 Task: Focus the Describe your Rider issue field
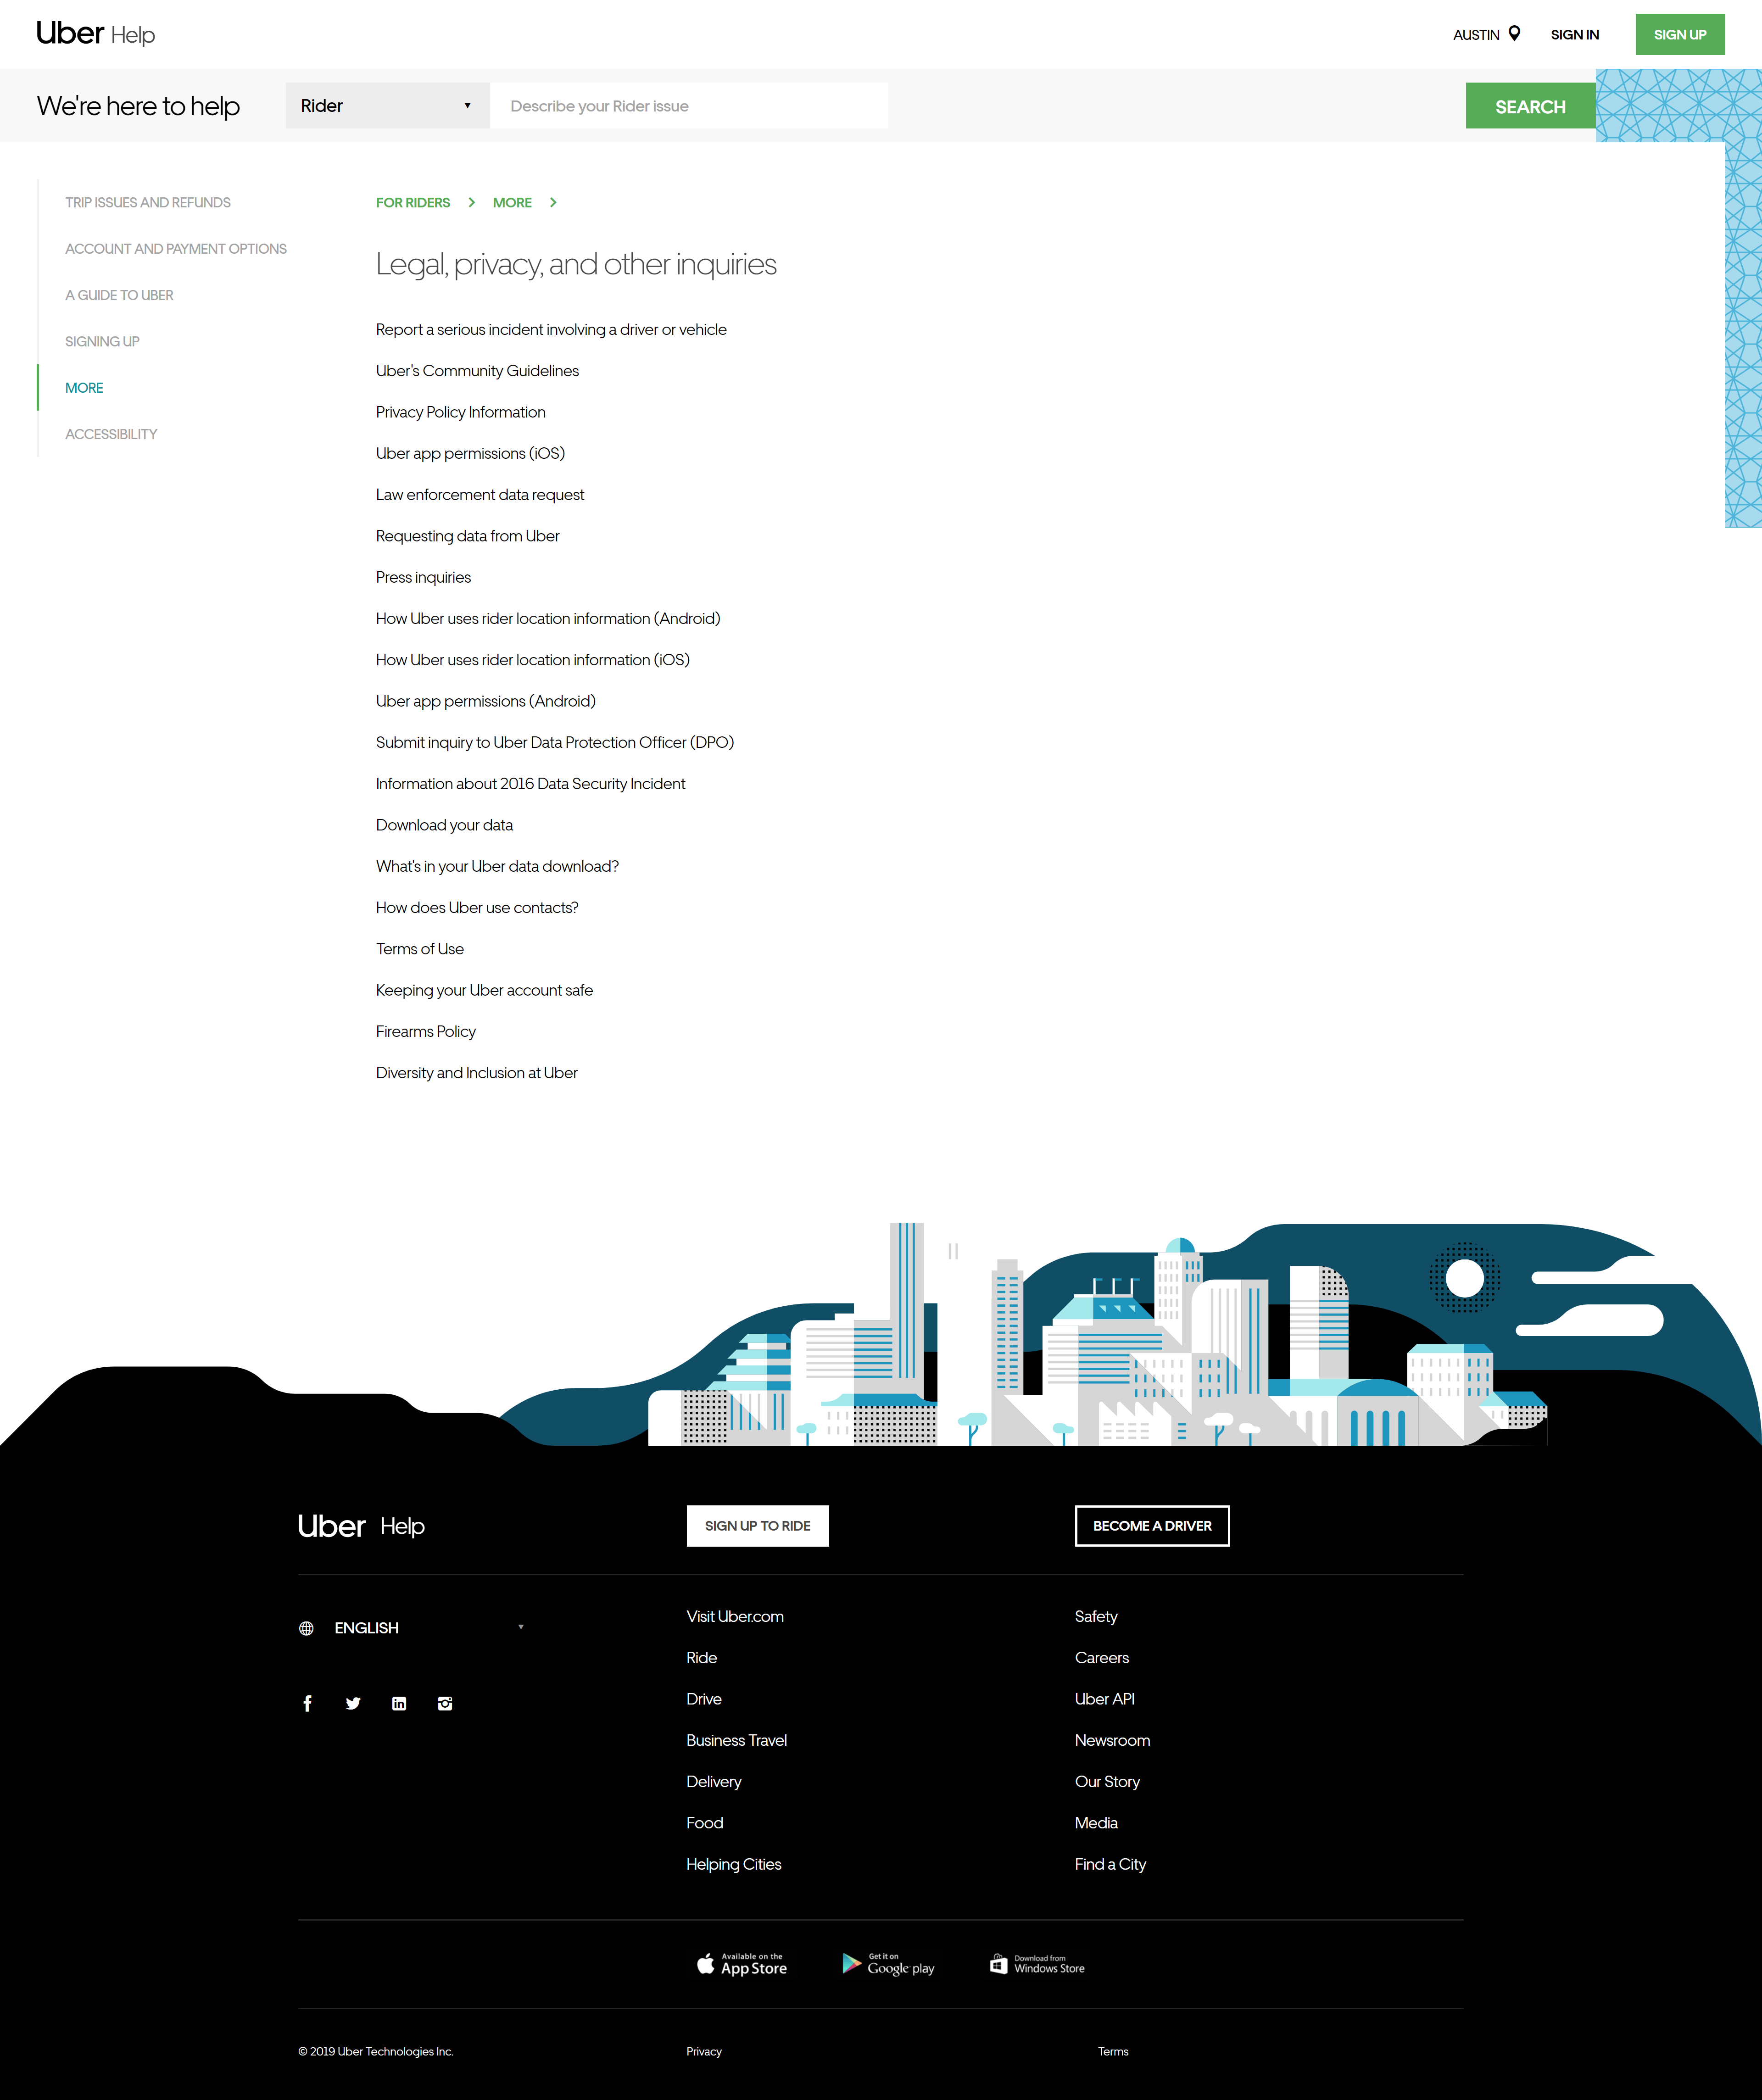coord(689,106)
